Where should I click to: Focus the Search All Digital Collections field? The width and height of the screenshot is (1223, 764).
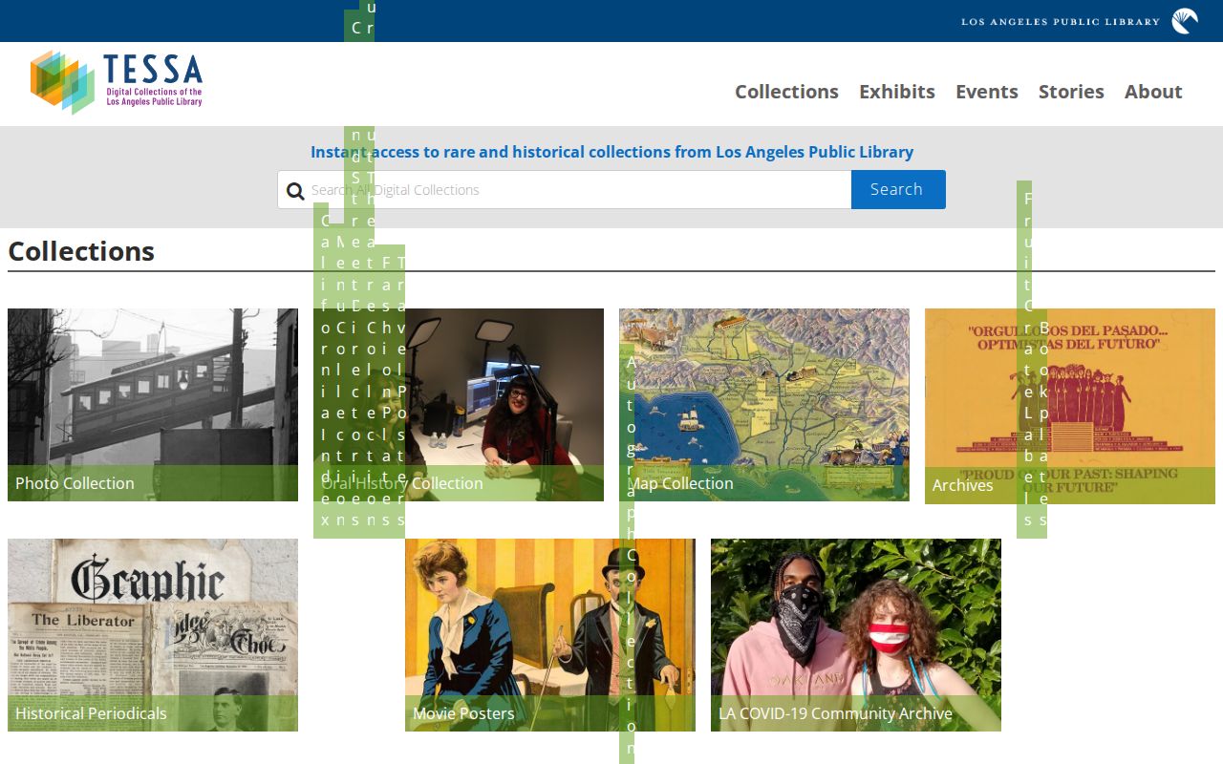565,189
